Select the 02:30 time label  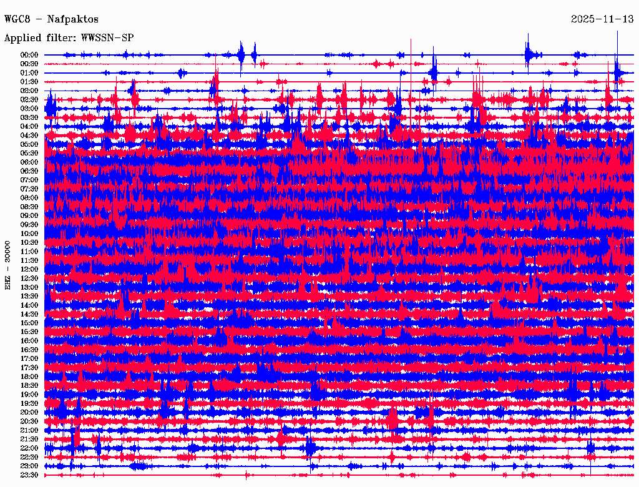pyautogui.click(x=29, y=100)
